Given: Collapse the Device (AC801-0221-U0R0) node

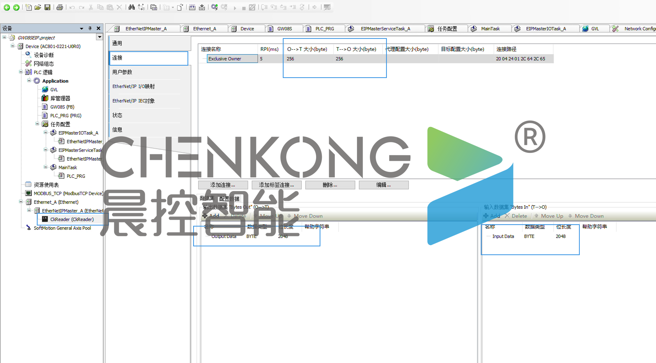Looking at the screenshot, I should coord(13,46).
